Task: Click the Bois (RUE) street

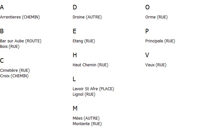Action: [10, 47]
